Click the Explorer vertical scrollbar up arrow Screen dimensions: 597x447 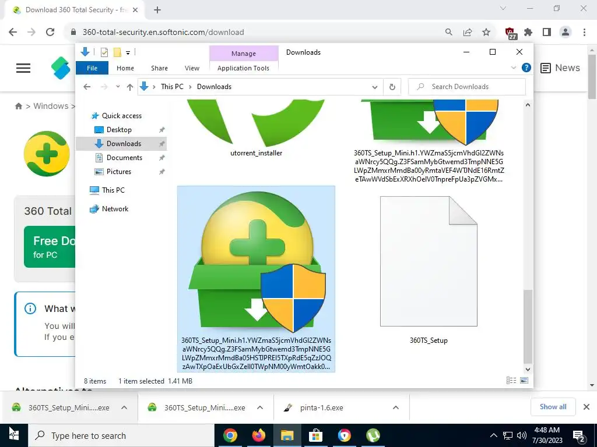[x=528, y=105]
